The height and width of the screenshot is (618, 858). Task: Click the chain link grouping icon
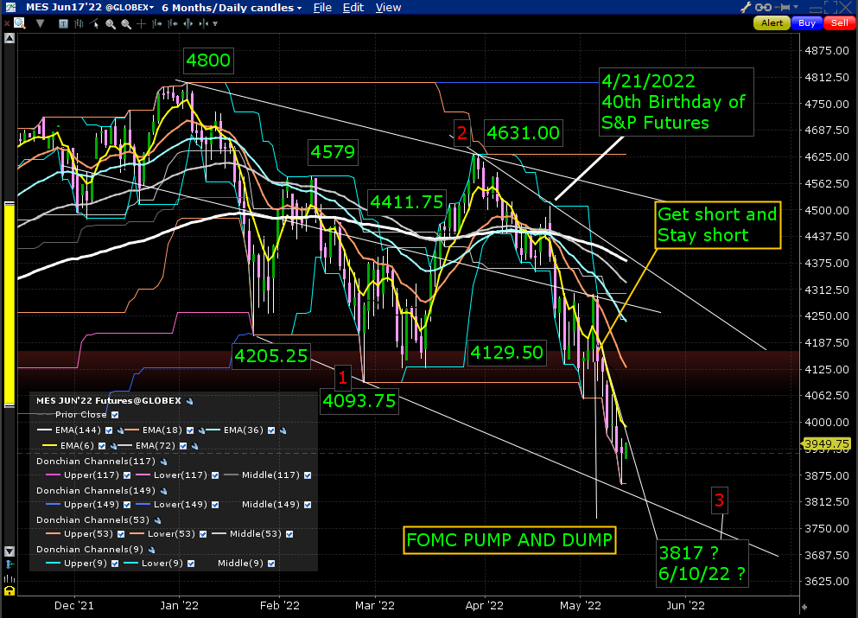click(763, 7)
